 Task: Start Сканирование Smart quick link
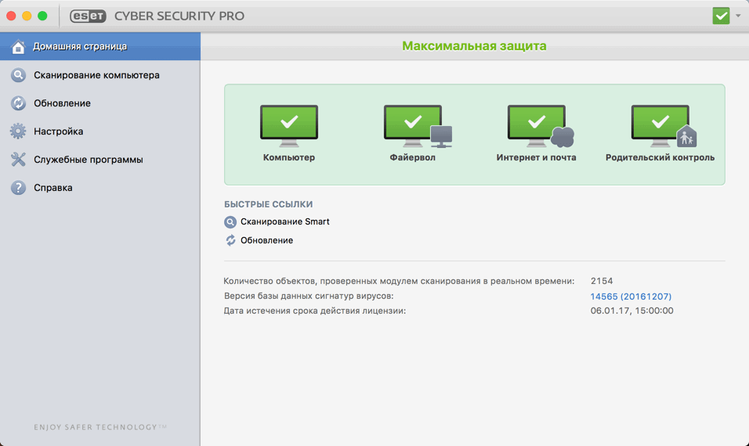click(x=284, y=221)
